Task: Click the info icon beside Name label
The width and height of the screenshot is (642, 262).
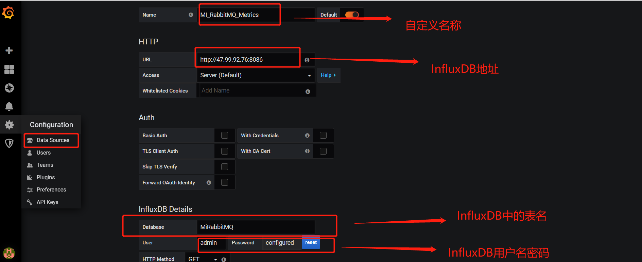Action: coord(191,15)
